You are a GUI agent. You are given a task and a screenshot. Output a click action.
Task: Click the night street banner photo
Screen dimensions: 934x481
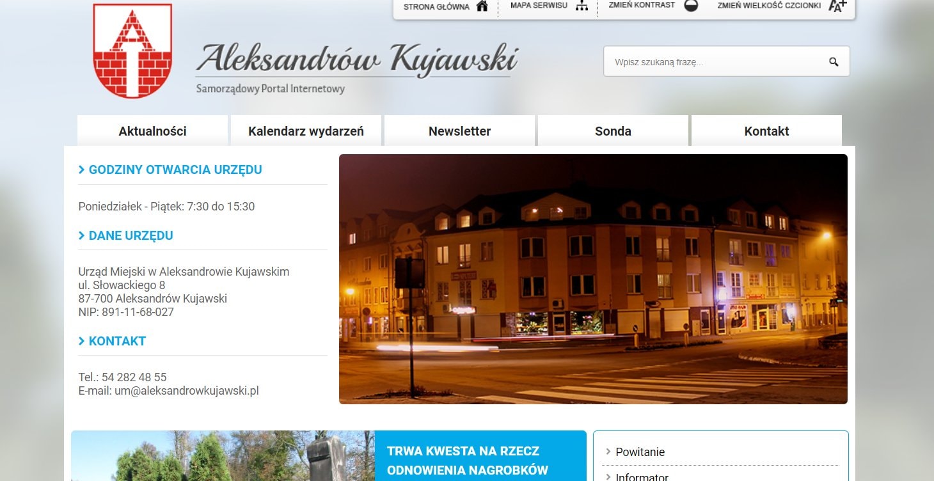(x=593, y=279)
